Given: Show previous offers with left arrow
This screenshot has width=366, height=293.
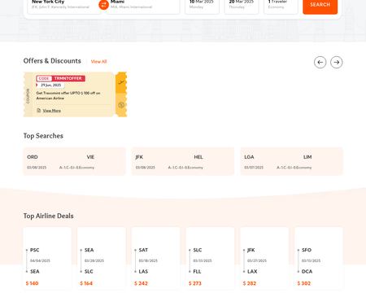Looking at the screenshot, I should (320, 62).
